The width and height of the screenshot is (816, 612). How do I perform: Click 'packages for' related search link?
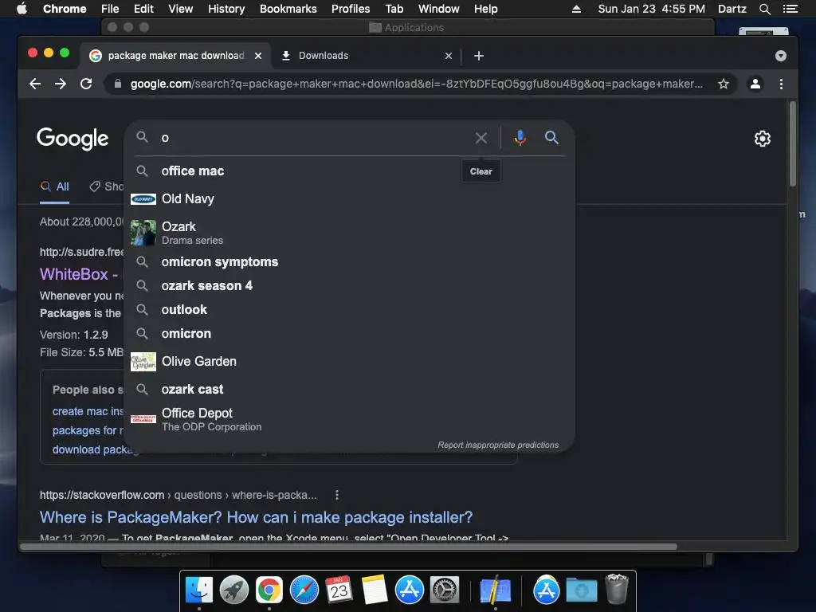[x=88, y=430]
